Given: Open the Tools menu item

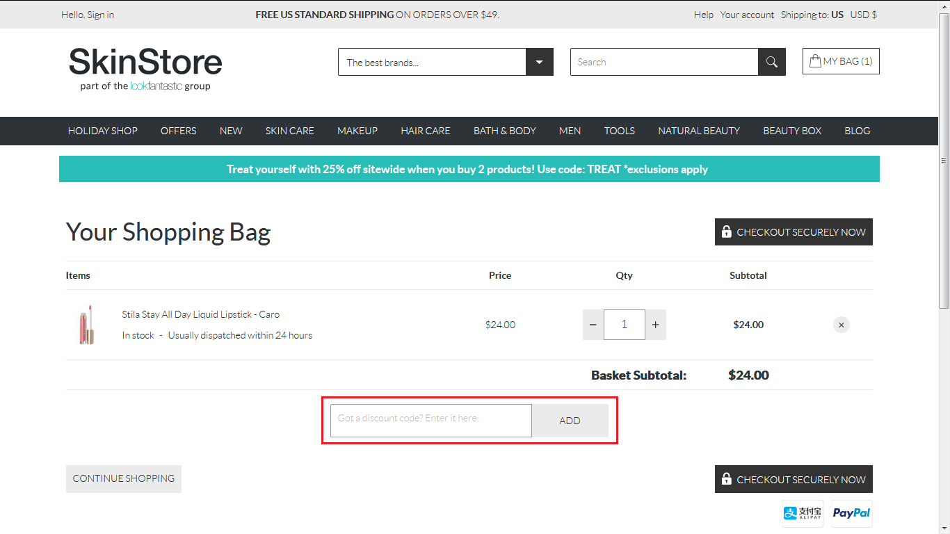Looking at the screenshot, I should 620,131.
